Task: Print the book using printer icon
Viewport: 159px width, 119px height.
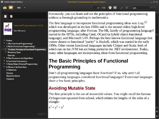Action: coord(110,8)
